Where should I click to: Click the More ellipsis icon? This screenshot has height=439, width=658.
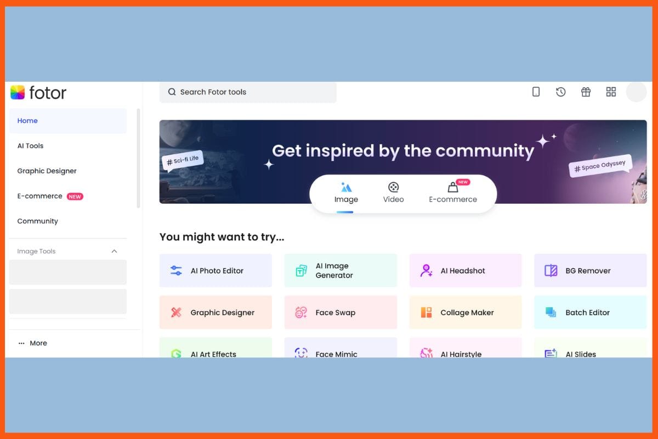pyautogui.click(x=21, y=343)
